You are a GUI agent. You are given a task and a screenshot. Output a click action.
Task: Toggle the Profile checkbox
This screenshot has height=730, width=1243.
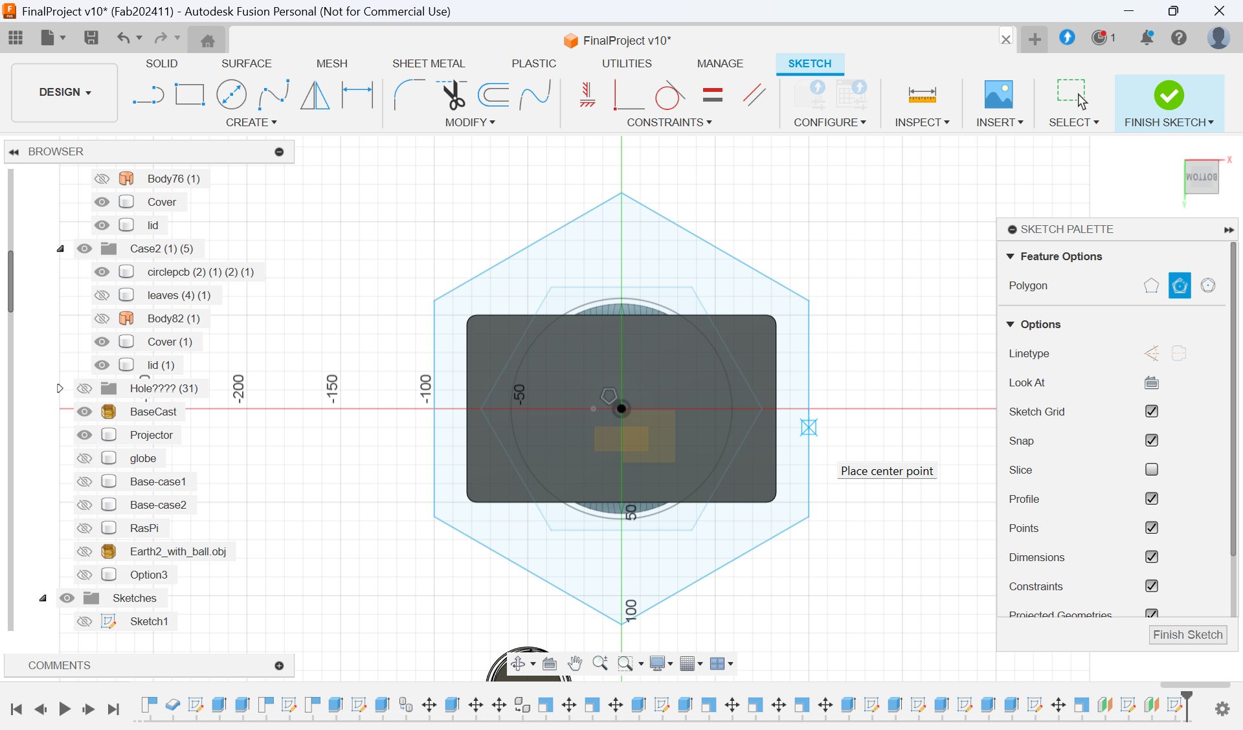point(1151,499)
